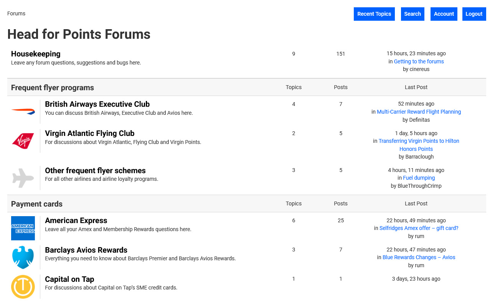Click description 'For all other airlines and airline loyalty programs.'
Image resolution: width=495 pixels, height=301 pixels.
tap(102, 179)
